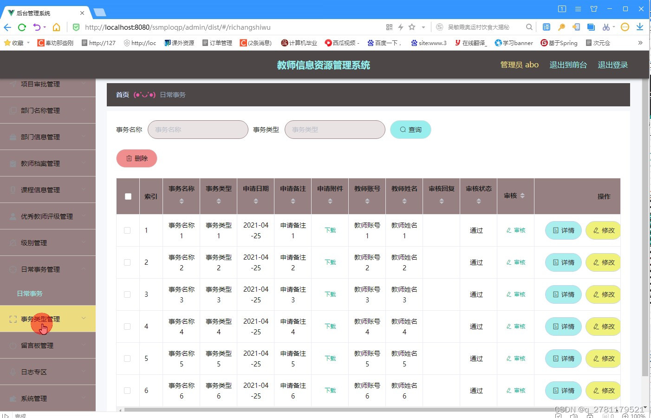
Task: Expand the 级别管理 sidebar menu
Action: click(48, 243)
